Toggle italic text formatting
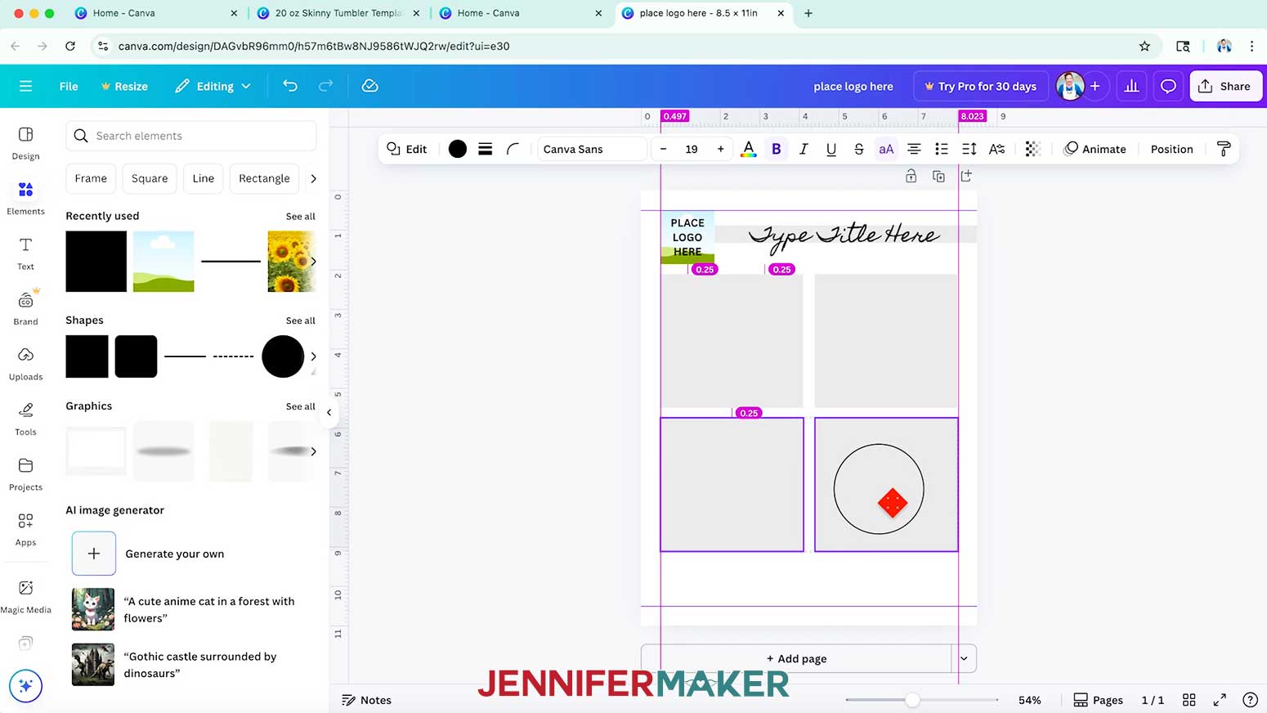 click(x=804, y=149)
